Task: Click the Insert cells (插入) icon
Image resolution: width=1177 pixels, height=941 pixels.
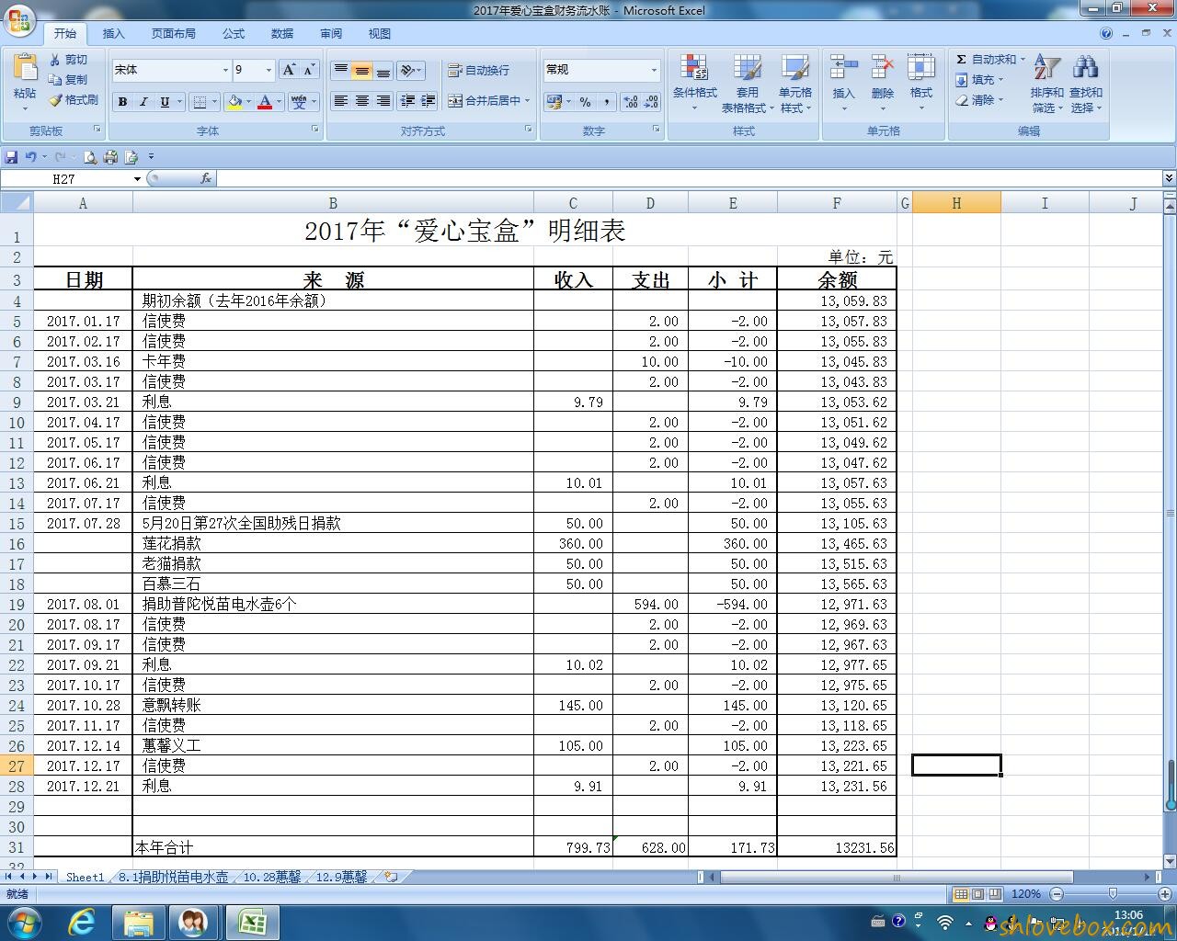Action: point(843,68)
